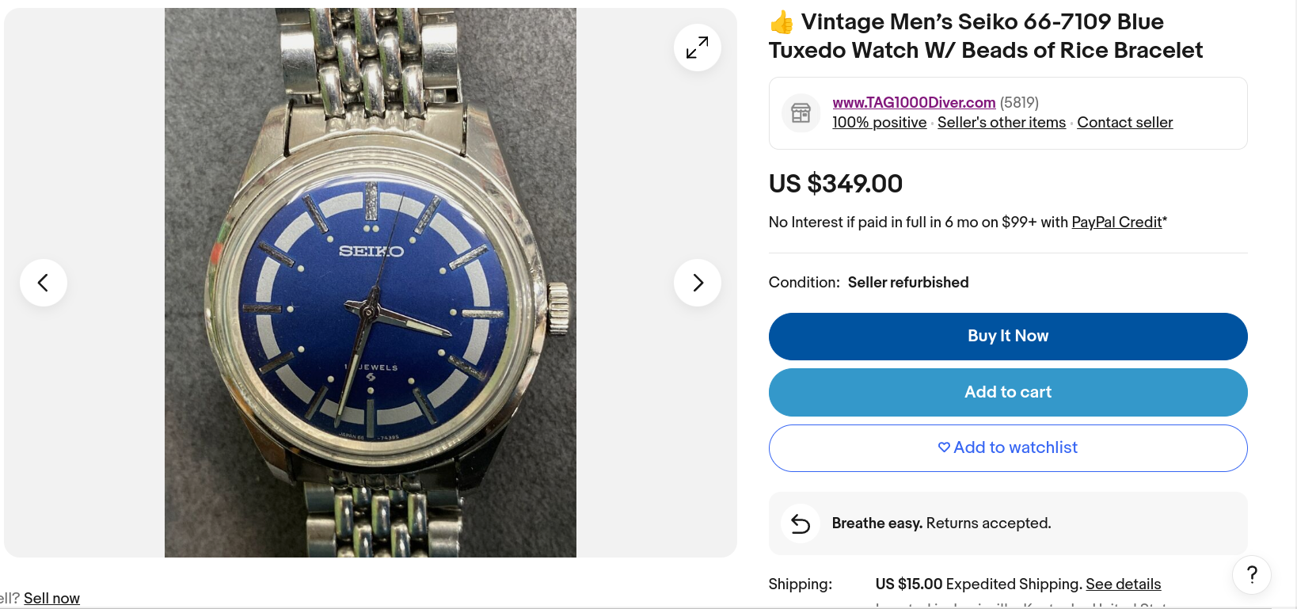
Task: Click the seller store icon
Action: 801,113
